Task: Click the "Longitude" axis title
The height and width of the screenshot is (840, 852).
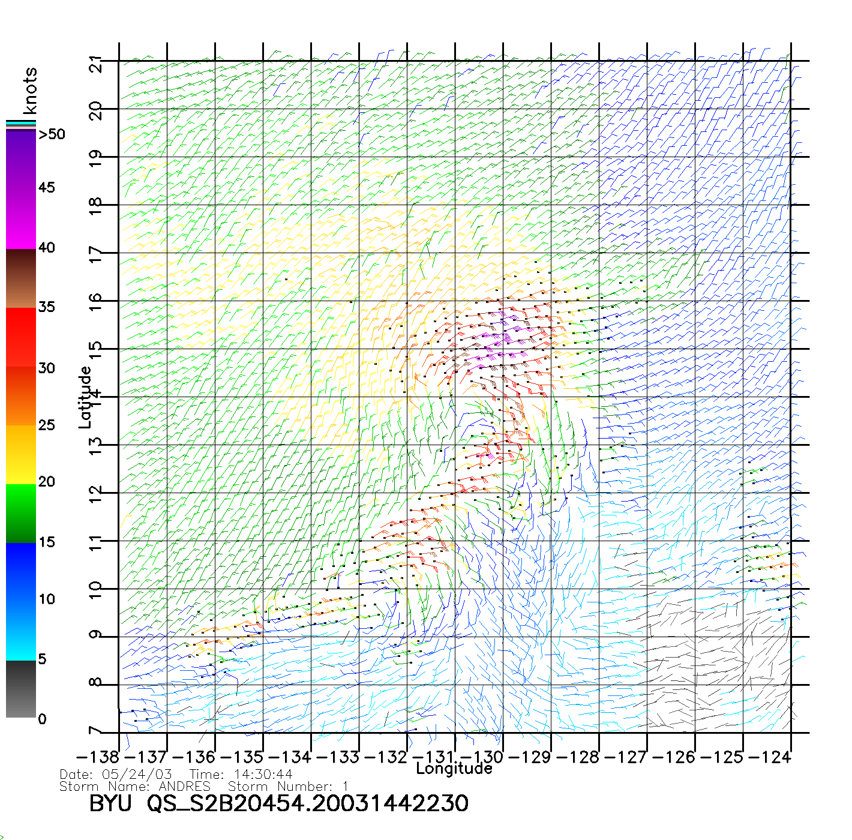Action: click(454, 769)
